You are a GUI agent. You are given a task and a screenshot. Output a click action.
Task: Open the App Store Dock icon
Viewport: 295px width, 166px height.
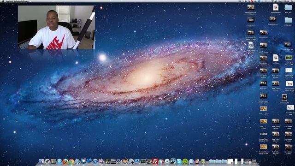(59, 161)
